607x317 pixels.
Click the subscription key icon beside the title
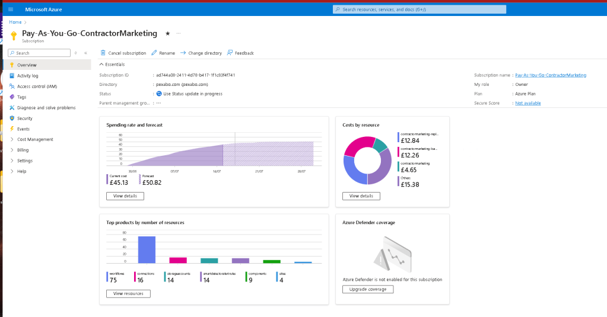(x=14, y=36)
